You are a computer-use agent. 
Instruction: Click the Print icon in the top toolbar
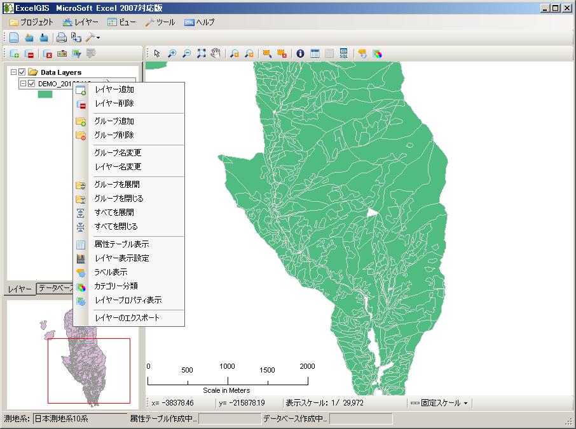pyautogui.click(x=60, y=37)
